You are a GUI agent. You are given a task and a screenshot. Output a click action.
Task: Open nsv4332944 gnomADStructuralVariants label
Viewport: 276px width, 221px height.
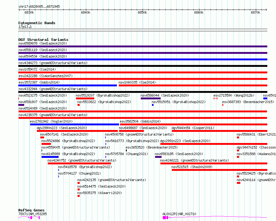53,89
